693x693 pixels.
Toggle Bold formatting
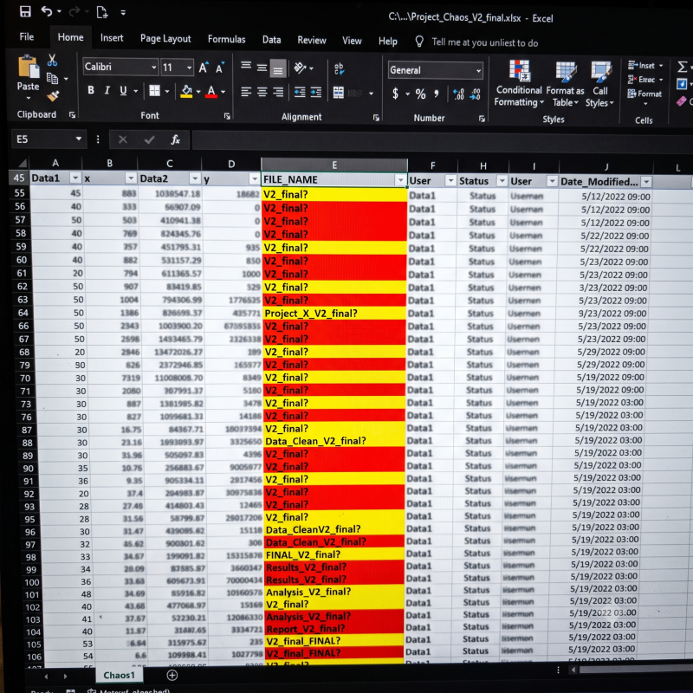pyautogui.click(x=91, y=90)
